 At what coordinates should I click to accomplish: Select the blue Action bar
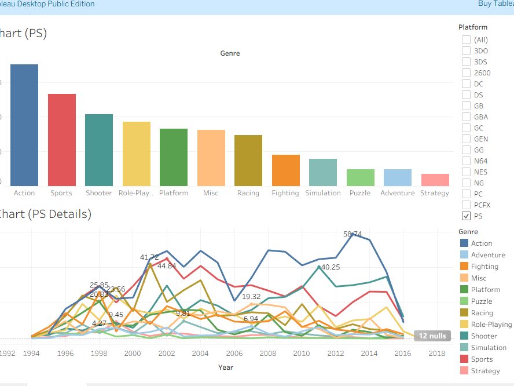point(24,125)
